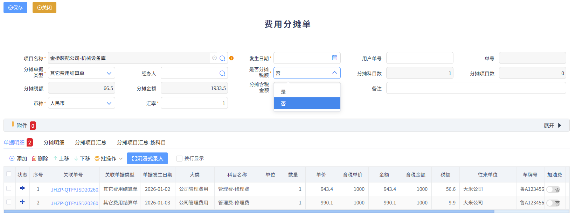576x217 pixels.
Task: Expand the 附件 section with 展开
Action: [x=553, y=126]
